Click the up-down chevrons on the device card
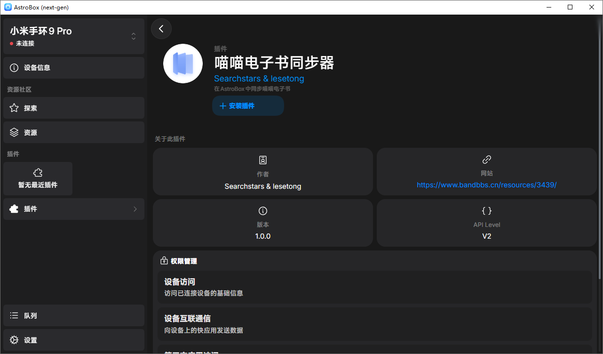The height and width of the screenshot is (354, 603). (134, 36)
